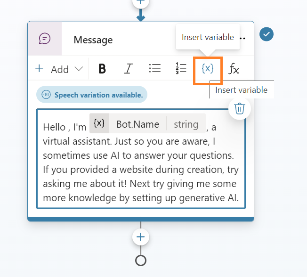Insert a bulleted list in the message
Screen dimensions: 307x277
coord(155,69)
